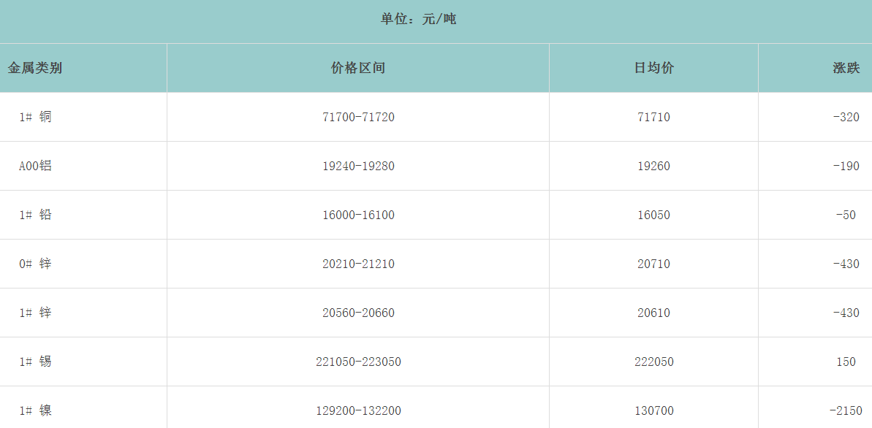Image resolution: width=872 pixels, height=428 pixels.
Task: Click copper price range 71700-71720
Action: [358, 117]
